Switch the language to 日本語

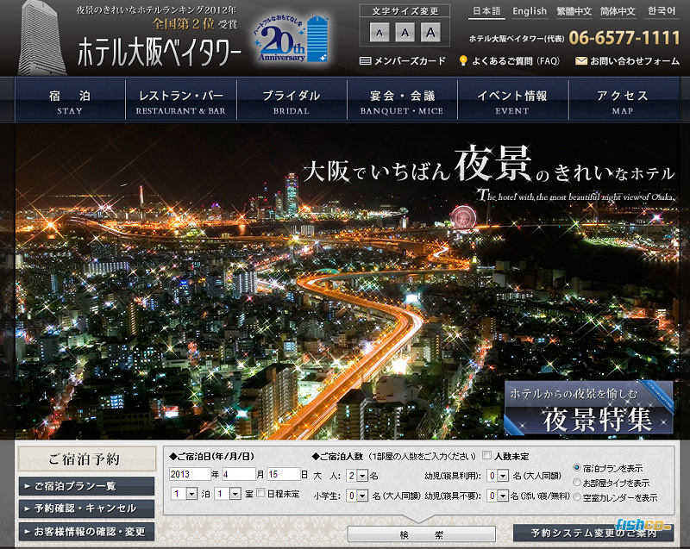[486, 11]
